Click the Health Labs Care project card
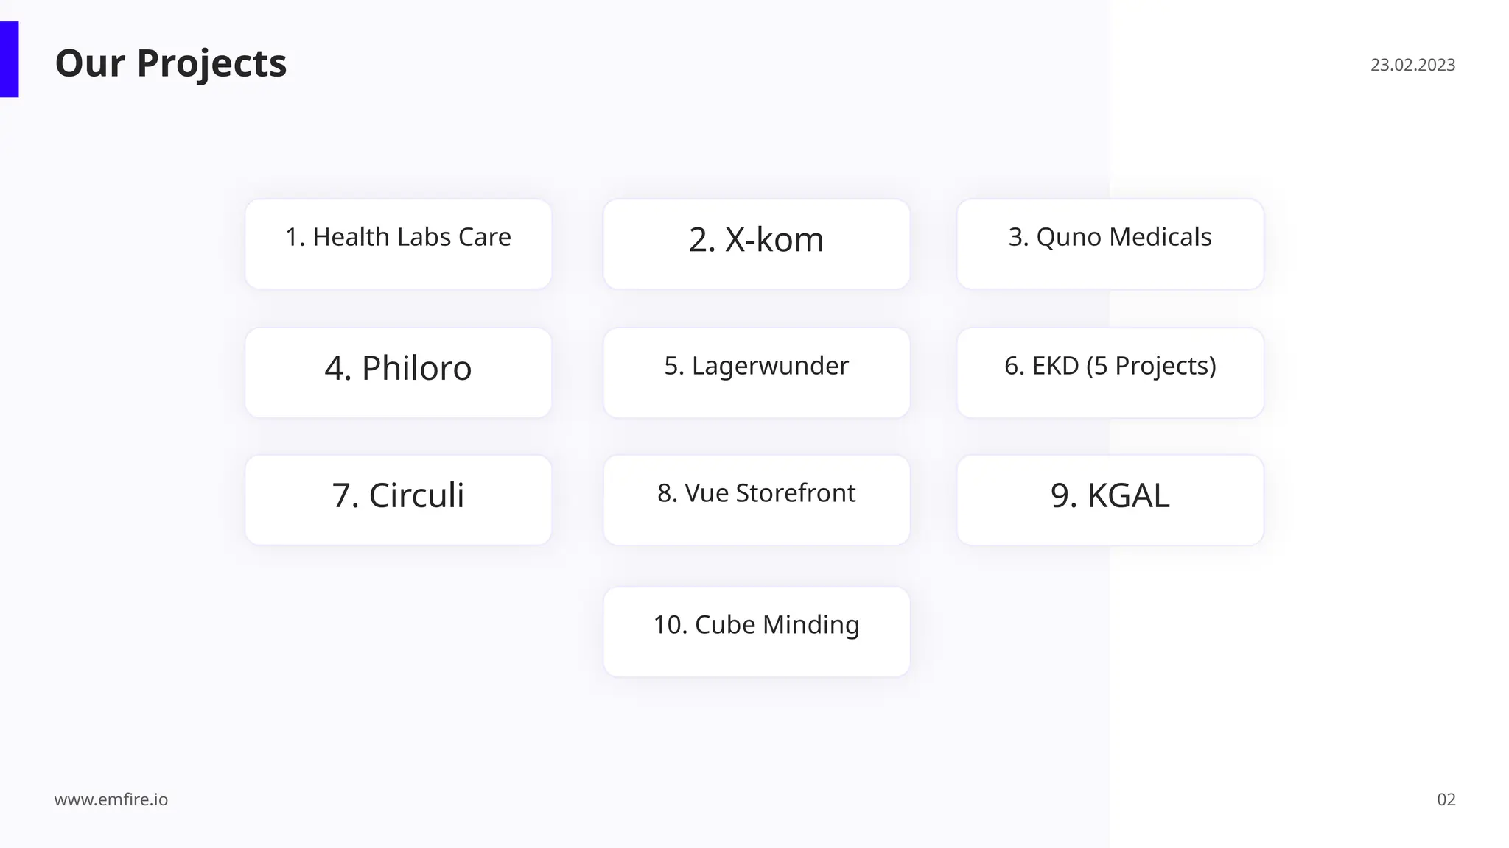1509x848 pixels. click(x=398, y=244)
